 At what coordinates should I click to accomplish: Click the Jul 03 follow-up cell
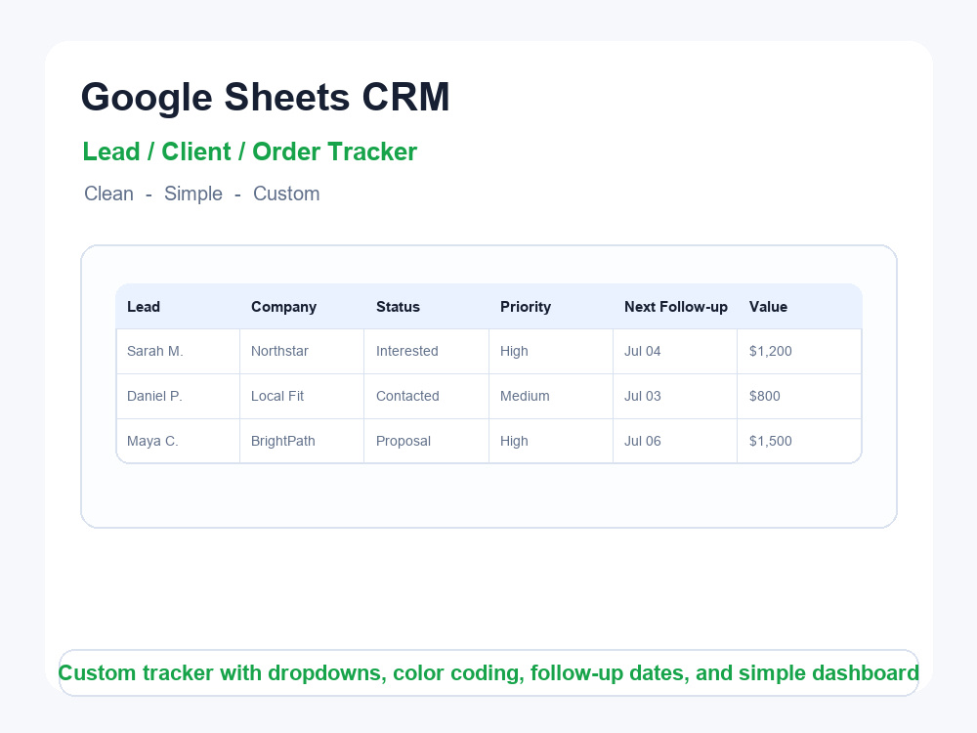(x=675, y=397)
